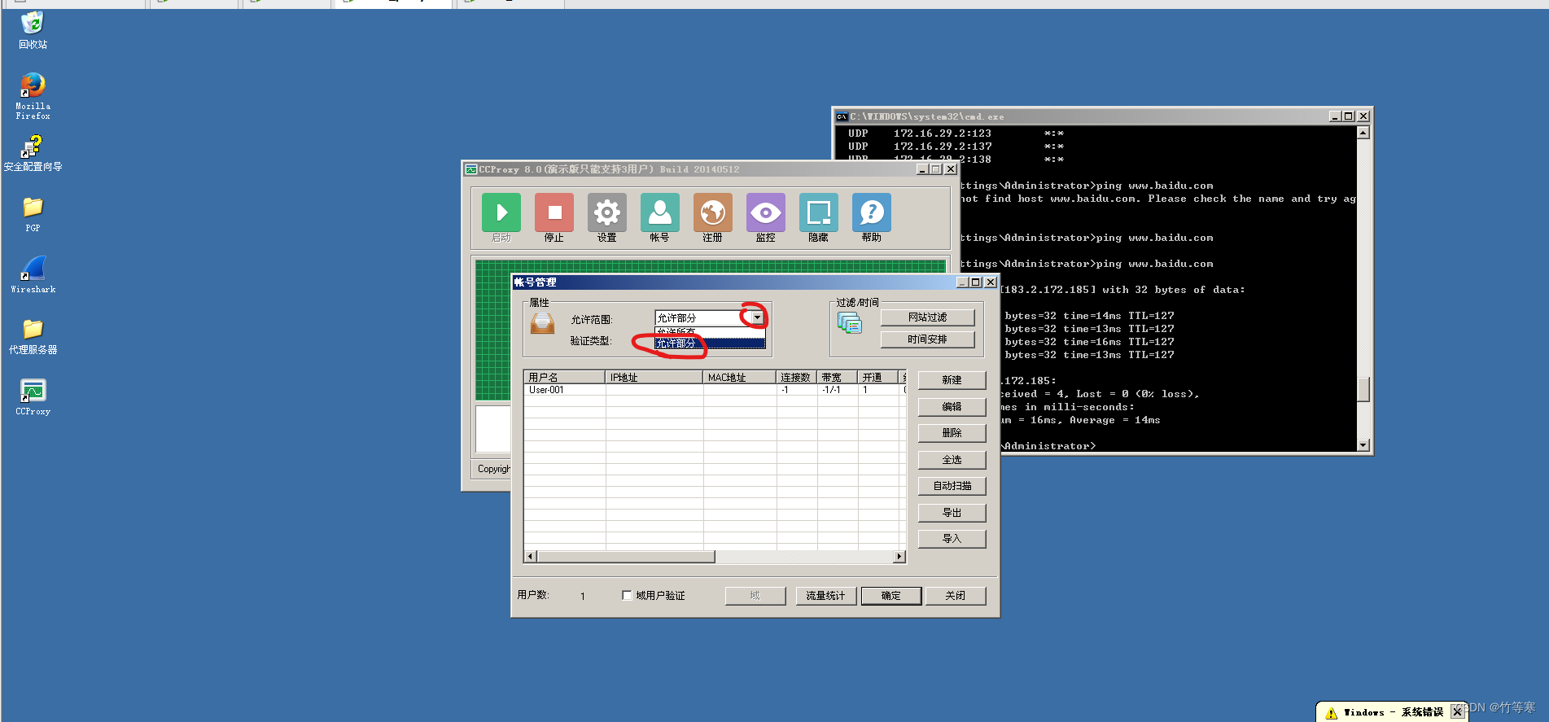Click the 导出 (Export) button
The width and height of the screenshot is (1549, 722).
(952, 513)
